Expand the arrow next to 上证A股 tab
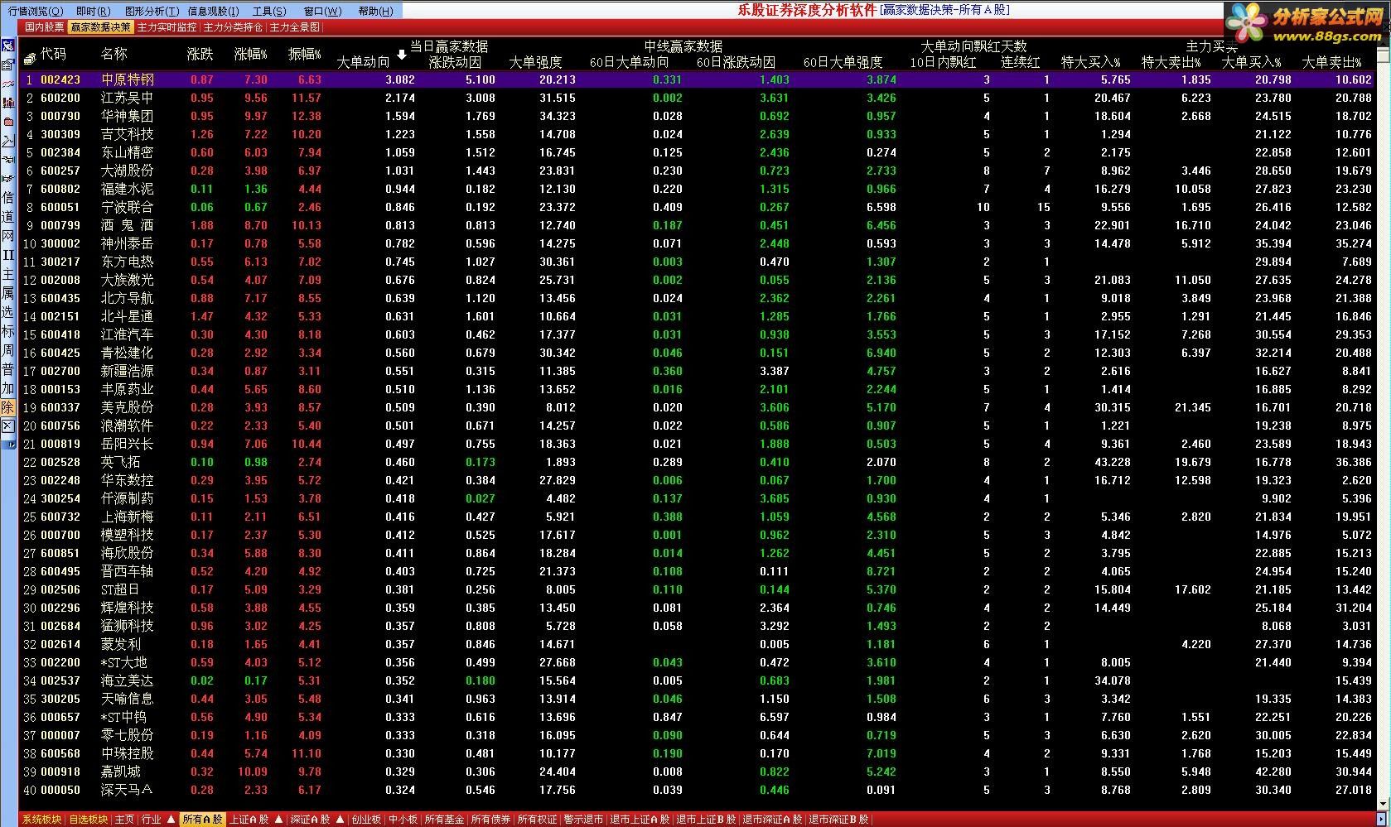Image resolution: width=1391 pixels, height=827 pixels. pyautogui.click(x=279, y=820)
